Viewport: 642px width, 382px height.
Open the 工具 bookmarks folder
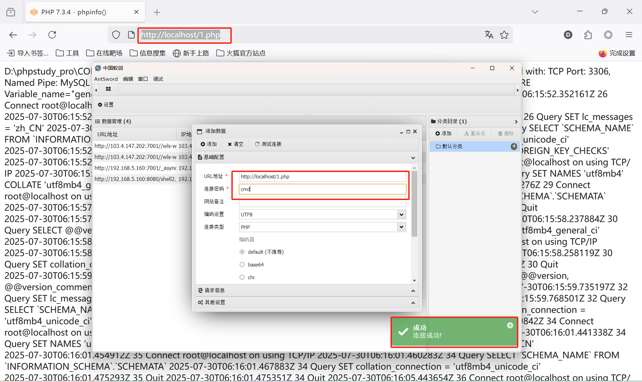67,53
